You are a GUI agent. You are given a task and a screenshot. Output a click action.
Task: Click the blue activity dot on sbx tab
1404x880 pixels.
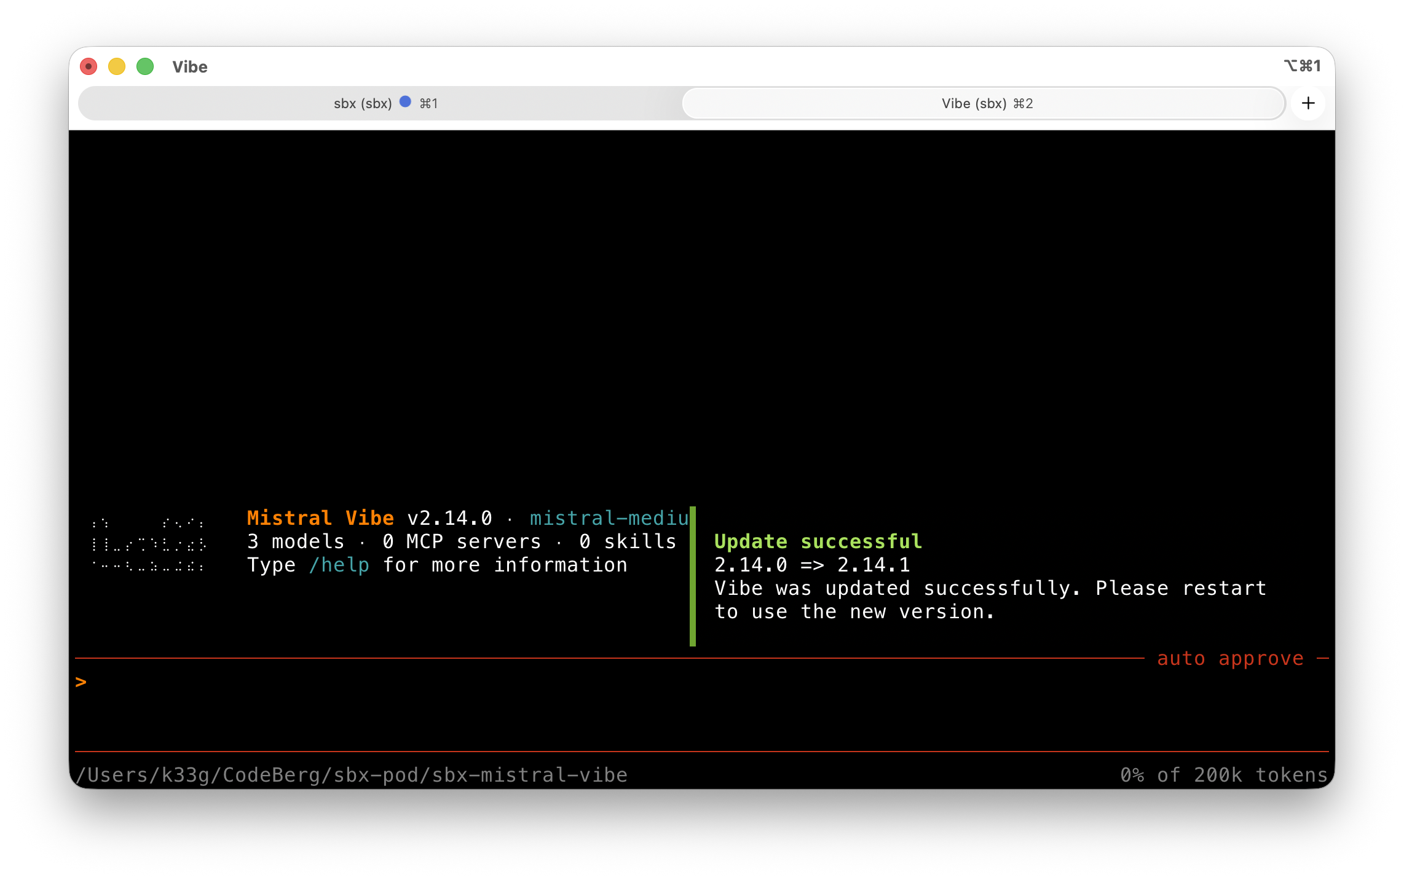point(405,102)
